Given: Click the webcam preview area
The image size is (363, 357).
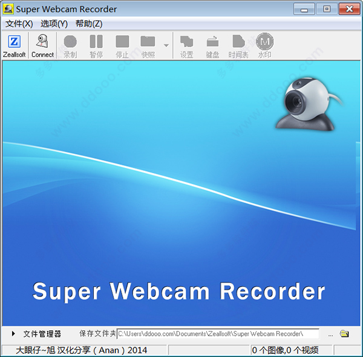Looking at the screenshot, I should [181, 193].
